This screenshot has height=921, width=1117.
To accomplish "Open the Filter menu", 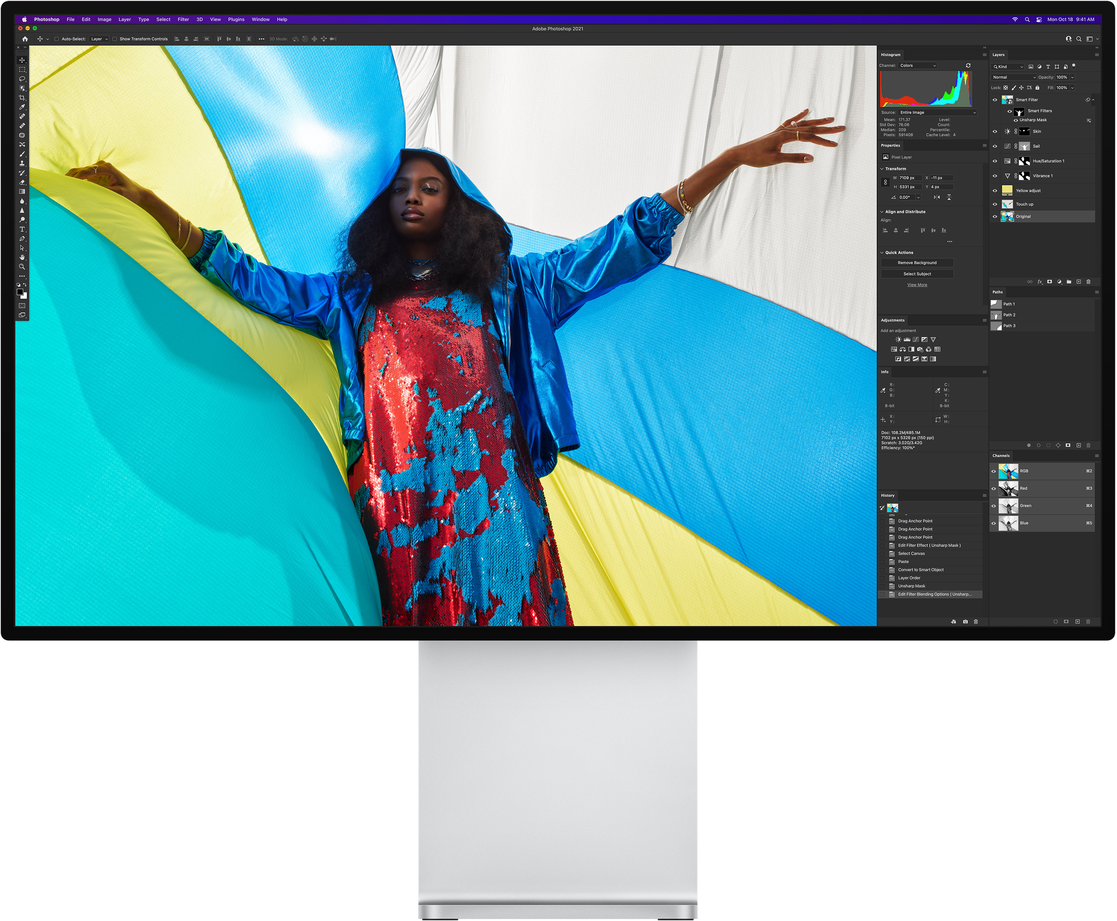I will [x=183, y=19].
